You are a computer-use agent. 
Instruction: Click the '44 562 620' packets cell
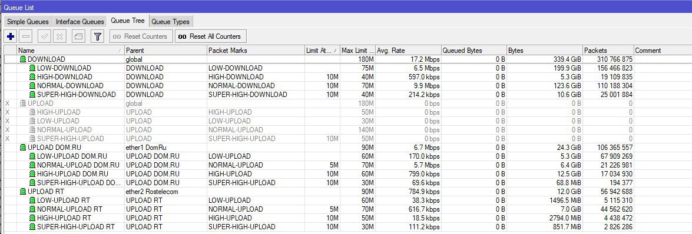pos(608,209)
